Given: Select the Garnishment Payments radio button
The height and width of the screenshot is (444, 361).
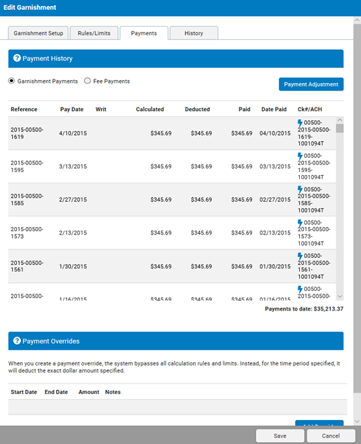Looking at the screenshot, I should (12, 81).
